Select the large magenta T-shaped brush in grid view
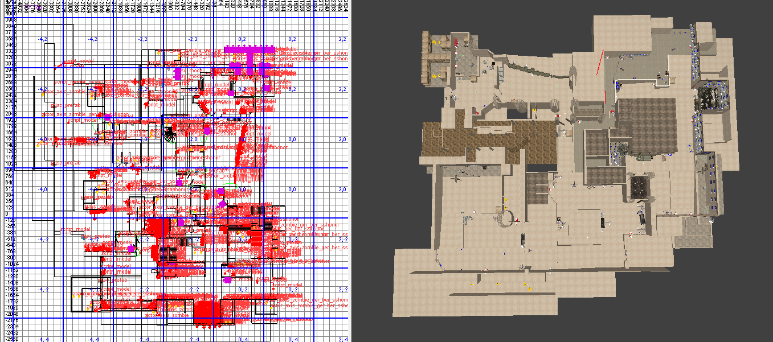 [250, 57]
